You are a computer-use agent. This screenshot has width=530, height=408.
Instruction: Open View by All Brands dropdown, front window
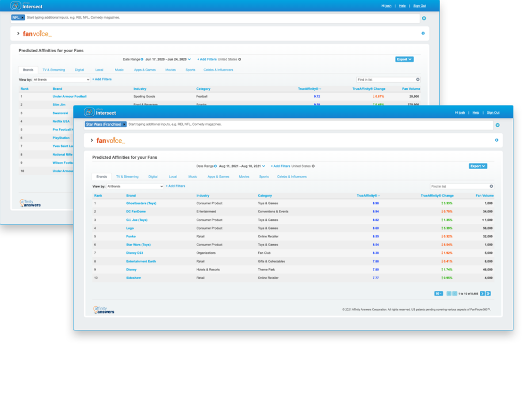coord(135,187)
